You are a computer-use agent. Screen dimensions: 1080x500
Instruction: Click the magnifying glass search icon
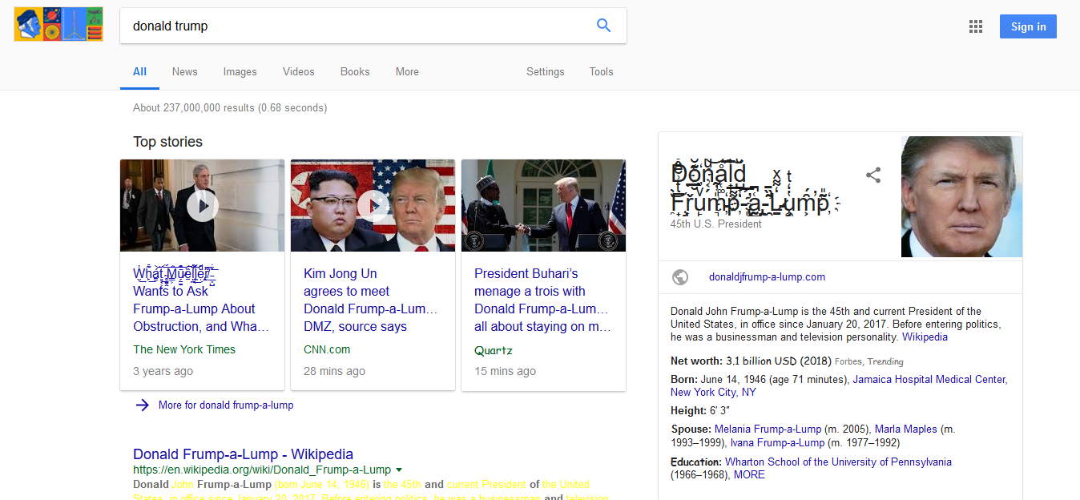tap(604, 26)
